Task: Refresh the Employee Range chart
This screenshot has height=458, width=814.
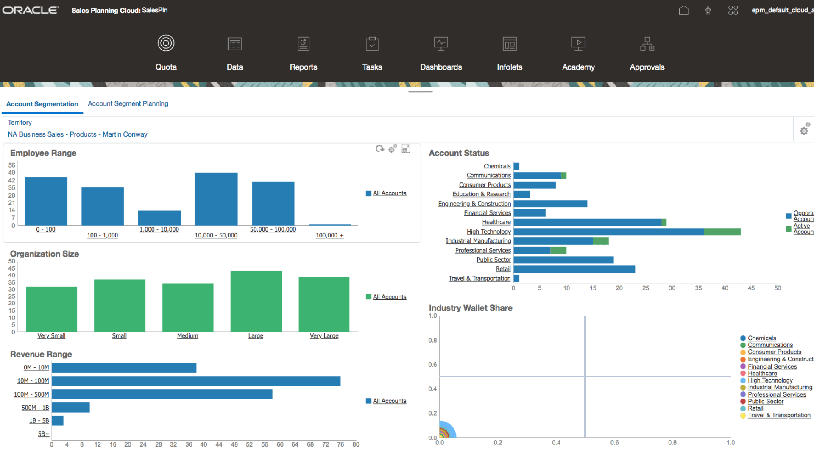Action: 379,148
